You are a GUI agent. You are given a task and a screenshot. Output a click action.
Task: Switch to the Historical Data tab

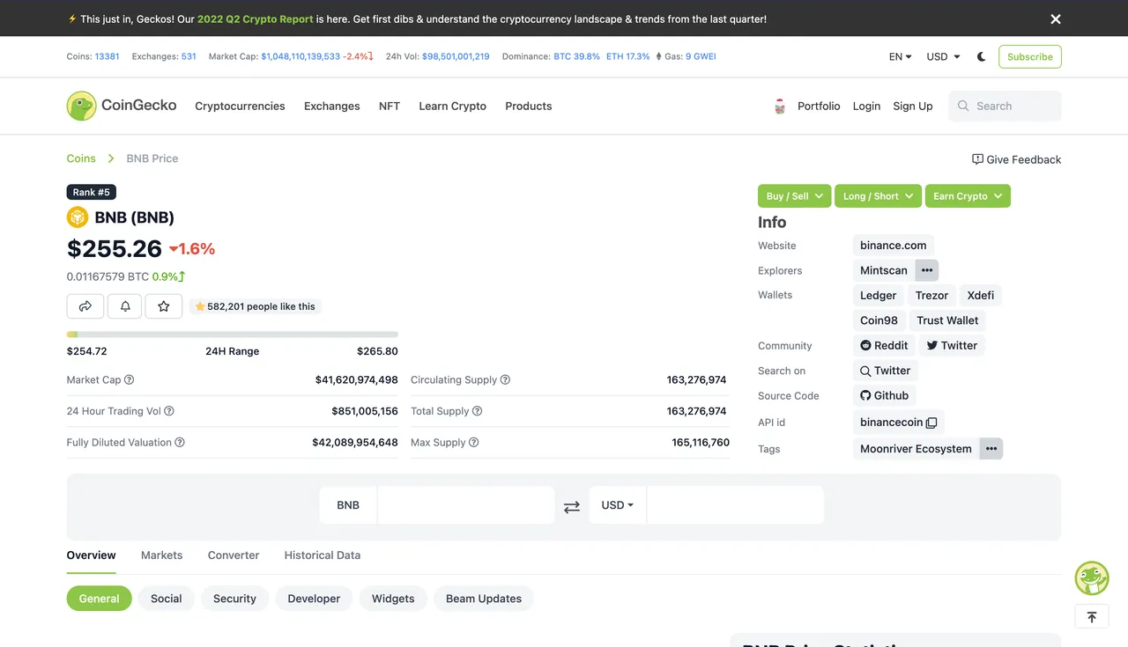323,555
